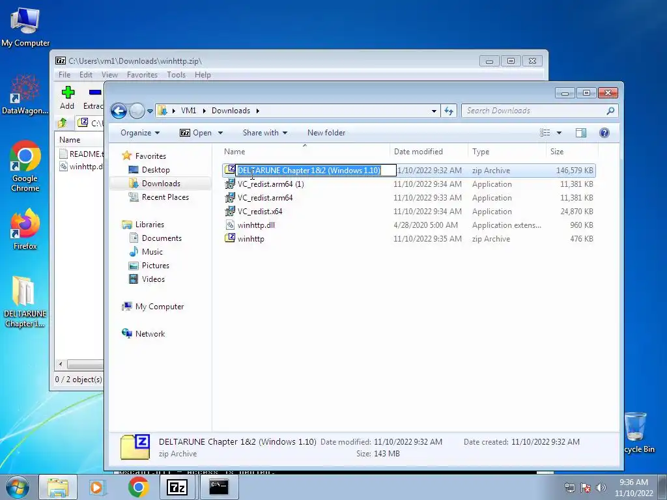Viewport: 667px width, 500px height.
Task: Switch to command prompt in taskbar
Action: pyautogui.click(x=219, y=487)
